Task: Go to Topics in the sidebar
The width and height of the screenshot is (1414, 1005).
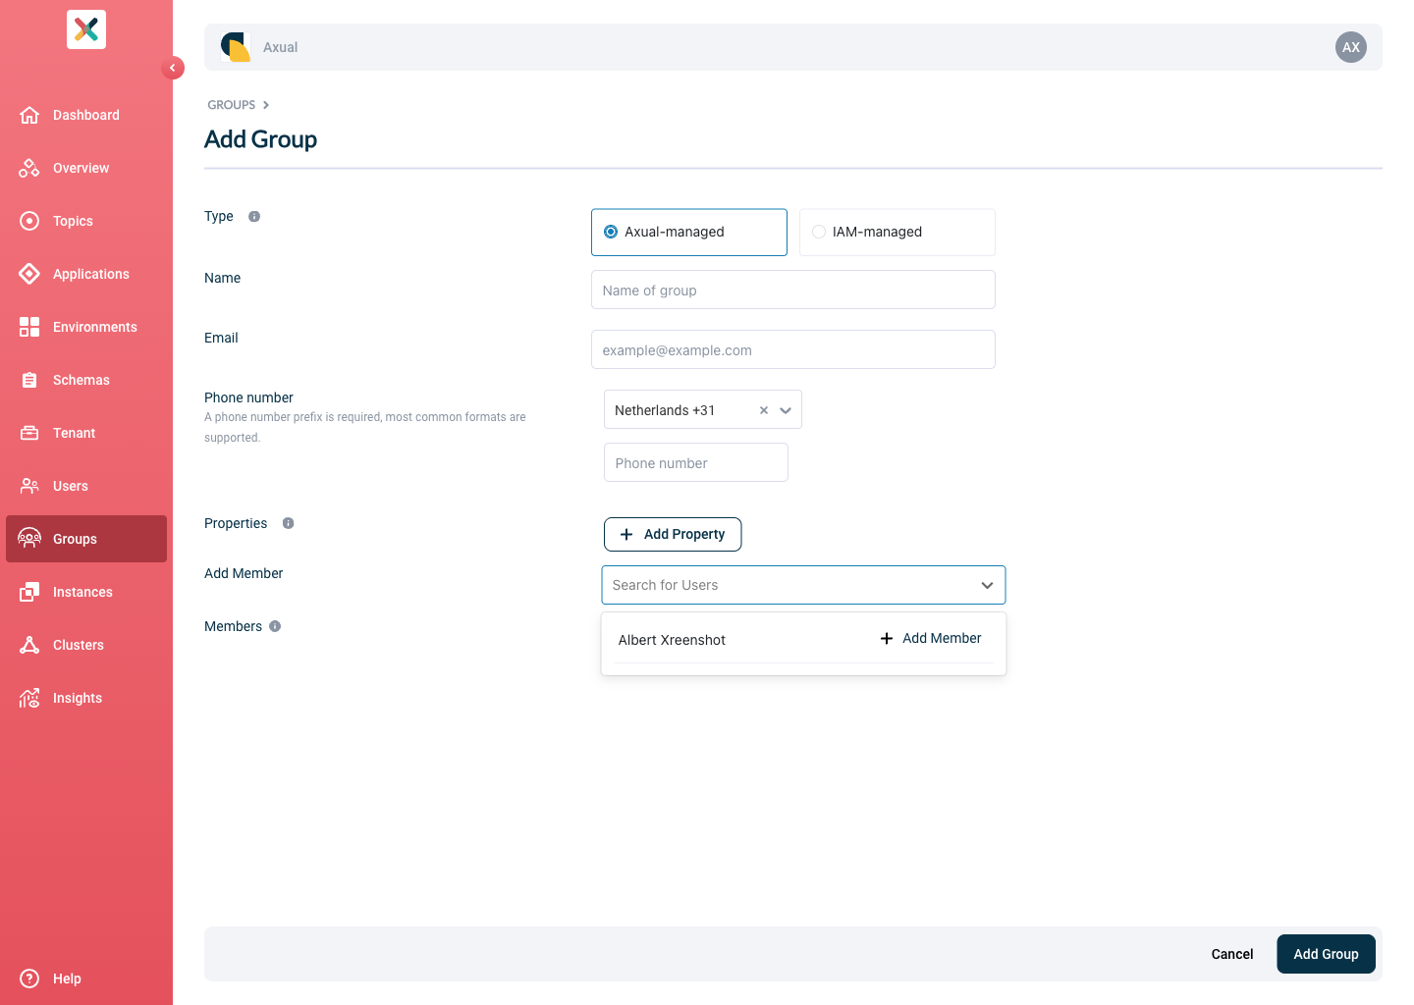Action: click(x=86, y=221)
